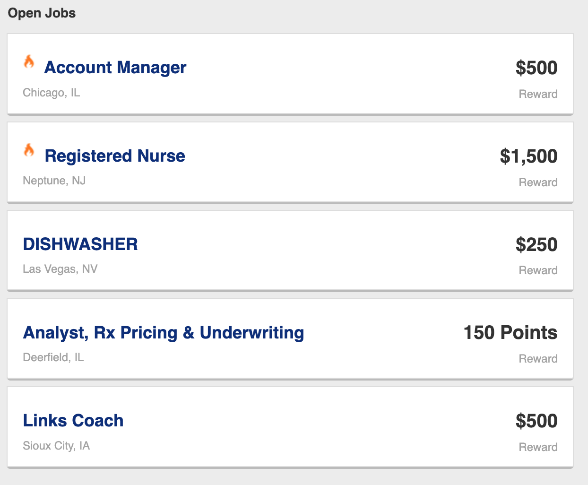Click the Sioux City, IA location
Image resolution: width=588 pixels, height=485 pixels.
pyautogui.click(x=56, y=446)
